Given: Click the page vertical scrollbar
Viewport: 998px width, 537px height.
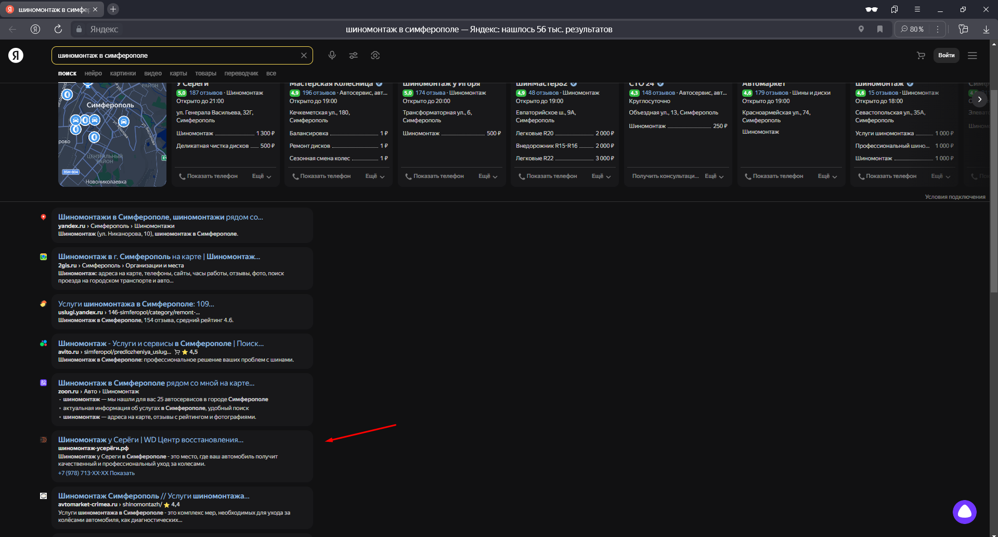Looking at the screenshot, I should pyautogui.click(x=994, y=191).
